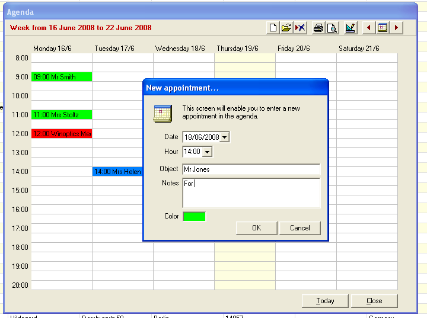
Task: Go to next week with right arrow
Action: pos(396,28)
